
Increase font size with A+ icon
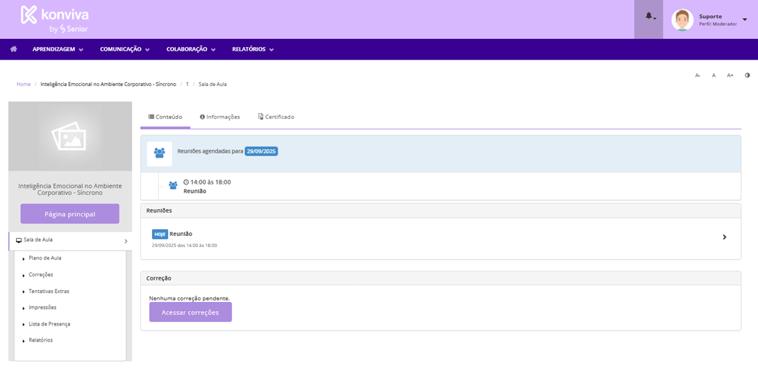tap(730, 75)
